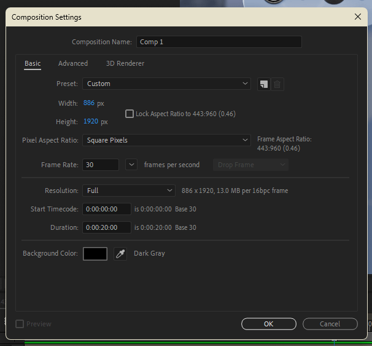This screenshot has width=372, height=346.
Task: Click the Composition Name field
Action: pyautogui.click(x=219, y=42)
